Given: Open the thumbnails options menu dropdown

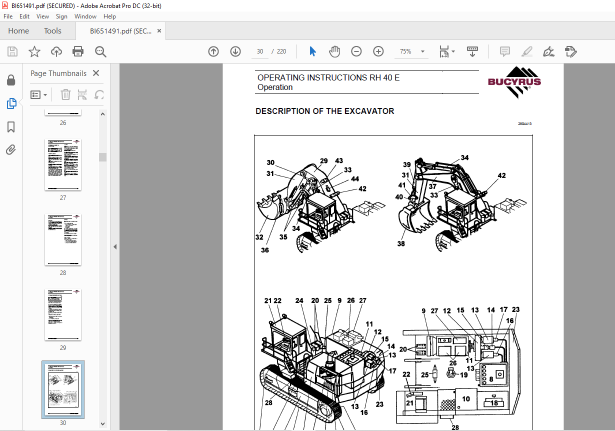Looking at the screenshot, I should click(x=39, y=94).
